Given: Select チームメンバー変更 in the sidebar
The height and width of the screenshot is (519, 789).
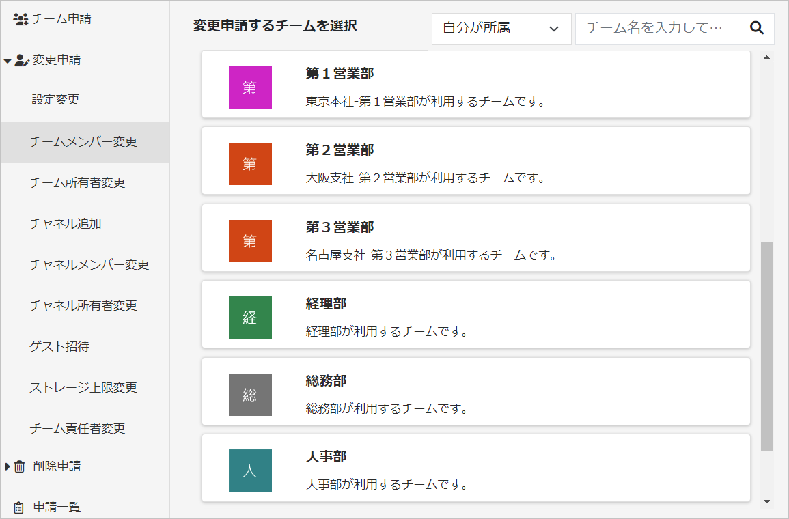Looking at the screenshot, I should (85, 142).
